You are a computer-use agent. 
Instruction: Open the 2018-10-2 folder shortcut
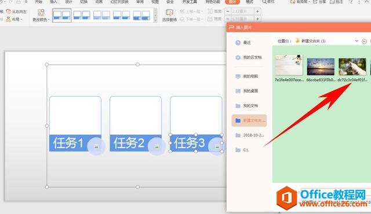click(x=250, y=135)
